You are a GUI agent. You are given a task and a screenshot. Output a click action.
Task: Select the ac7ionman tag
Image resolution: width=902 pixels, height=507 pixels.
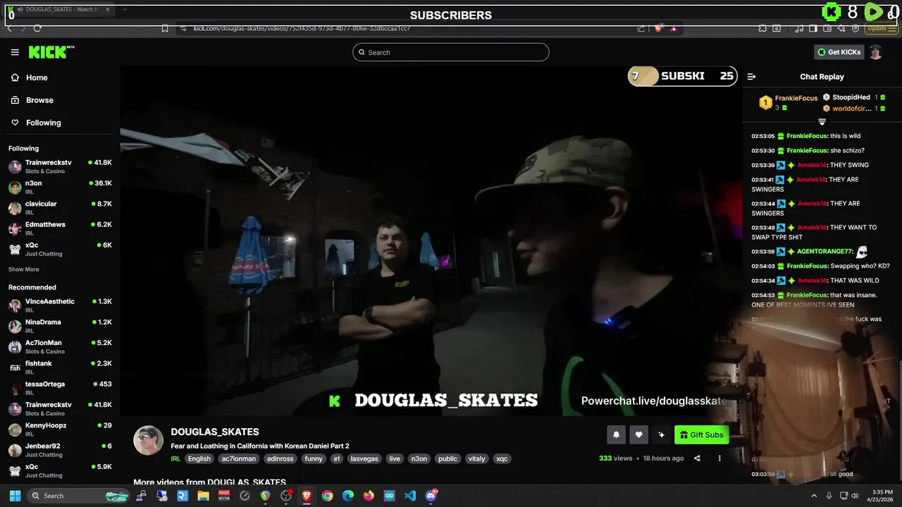238,458
